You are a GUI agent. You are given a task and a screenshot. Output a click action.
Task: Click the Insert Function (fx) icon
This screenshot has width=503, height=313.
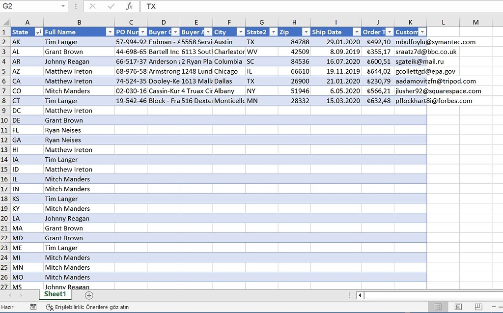click(131, 7)
